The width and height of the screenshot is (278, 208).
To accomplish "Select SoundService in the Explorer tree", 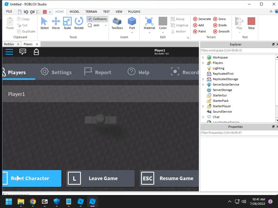I will [x=222, y=112].
